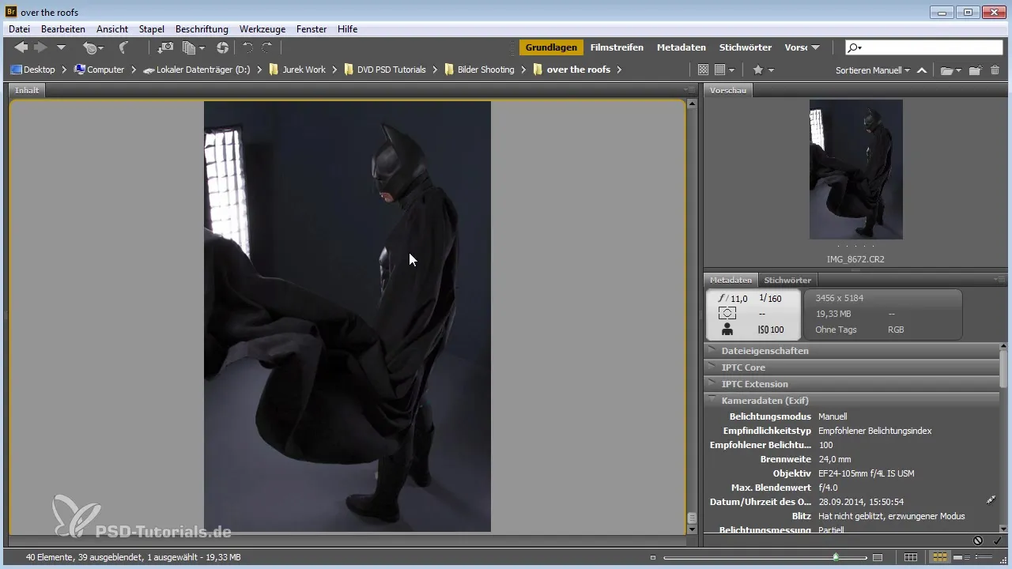Get photos from camera icon
Screen dimensions: 1012x569
[x=165, y=47]
